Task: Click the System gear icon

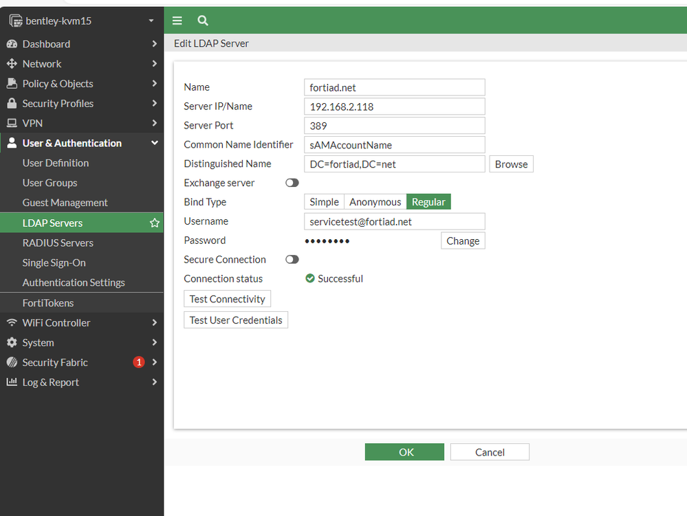Action: click(x=12, y=343)
